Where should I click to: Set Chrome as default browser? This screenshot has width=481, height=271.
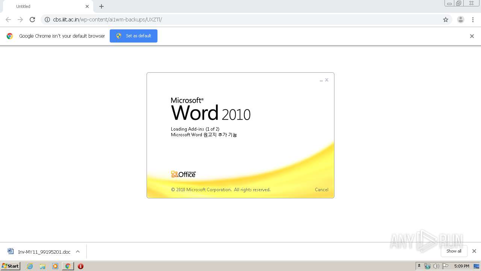[x=133, y=36]
